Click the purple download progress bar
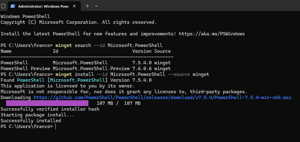Image resolution: width=300 pixels, height=142 pixels. tap(45, 103)
